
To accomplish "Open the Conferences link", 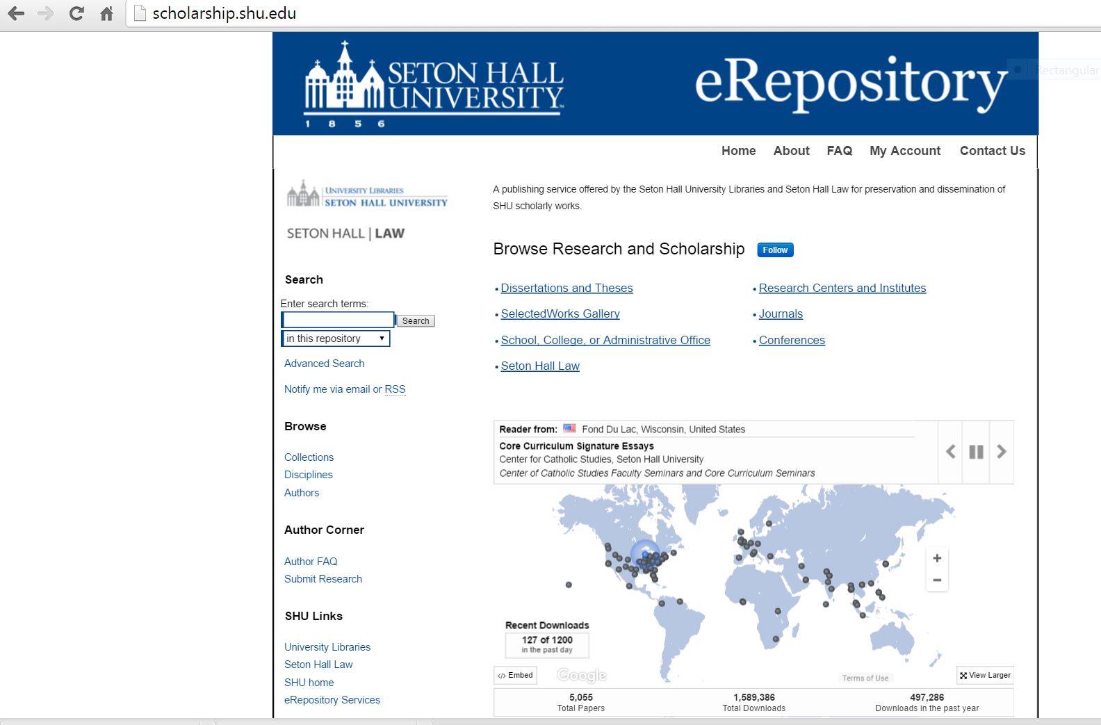I will (x=792, y=340).
